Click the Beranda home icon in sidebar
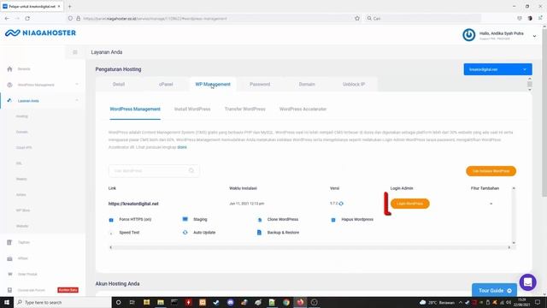547x308 pixels. (9, 69)
